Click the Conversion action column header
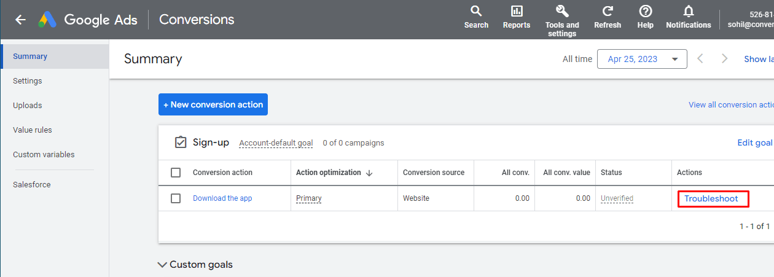774x277 pixels. (222, 173)
